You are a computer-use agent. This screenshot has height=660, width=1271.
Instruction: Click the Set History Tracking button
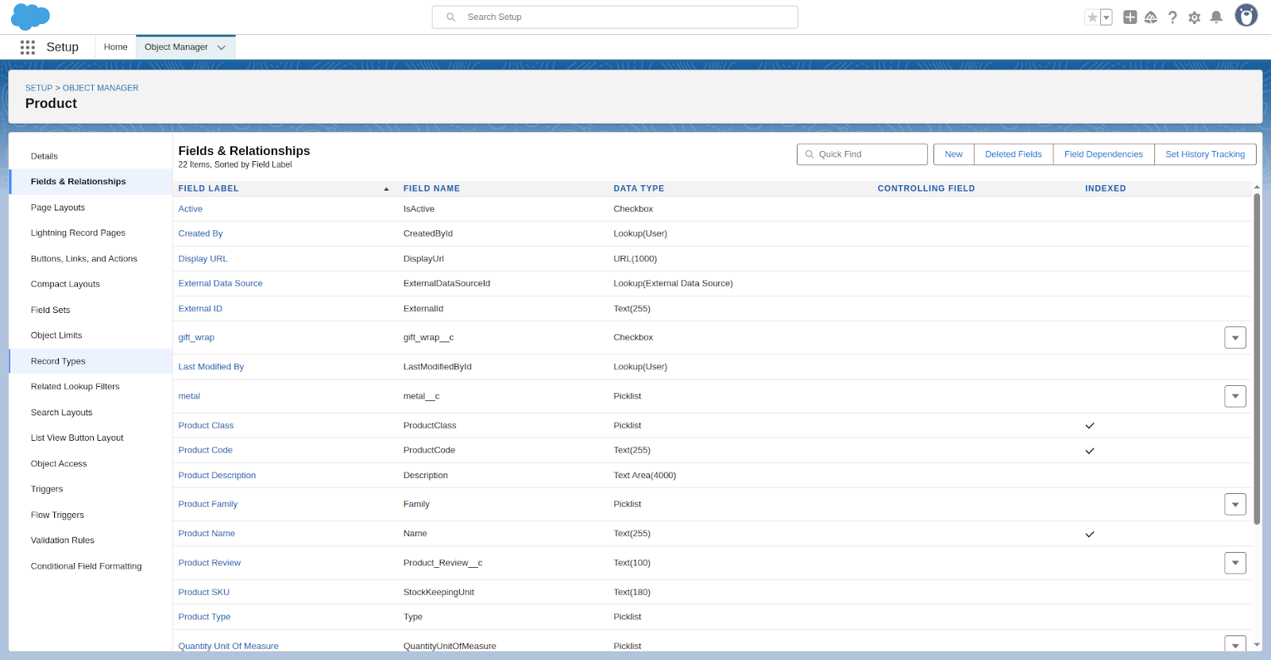click(1204, 154)
